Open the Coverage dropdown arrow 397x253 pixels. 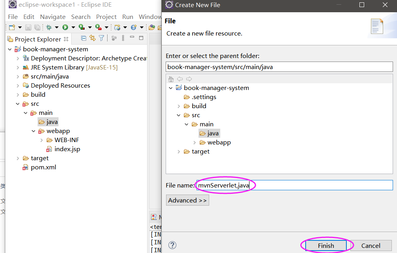tap(90, 27)
